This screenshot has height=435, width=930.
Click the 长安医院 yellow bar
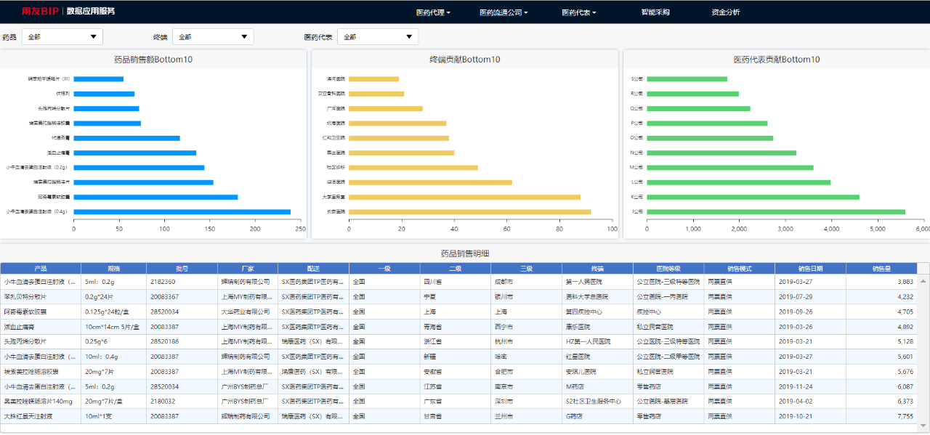[x=469, y=212]
